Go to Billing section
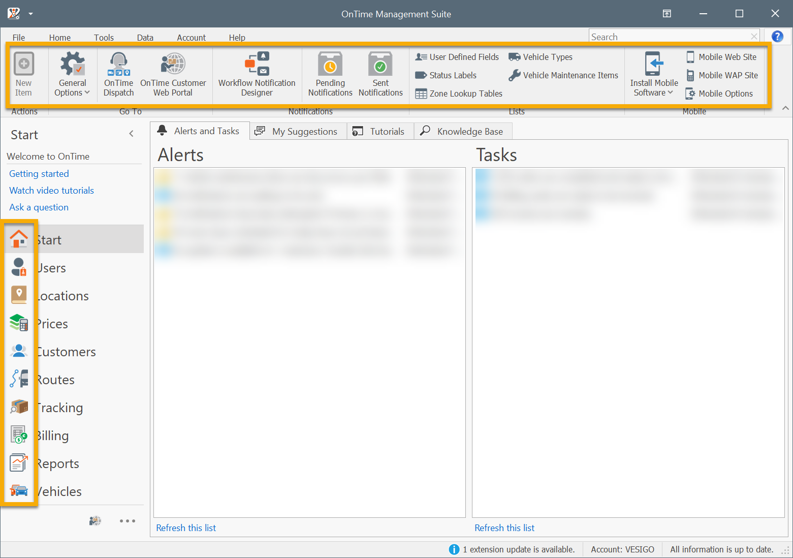The width and height of the screenshot is (793, 558). pos(75,435)
